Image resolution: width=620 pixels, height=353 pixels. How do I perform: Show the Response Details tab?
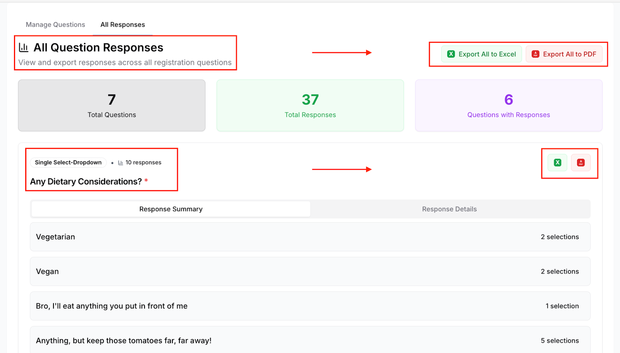point(449,209)
